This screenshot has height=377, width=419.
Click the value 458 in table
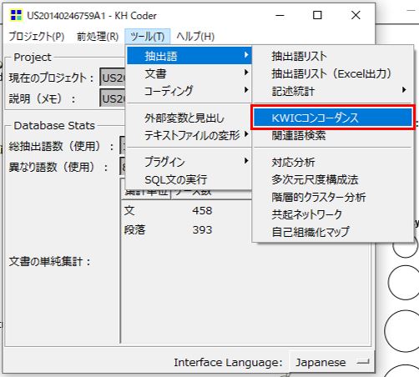202,210
